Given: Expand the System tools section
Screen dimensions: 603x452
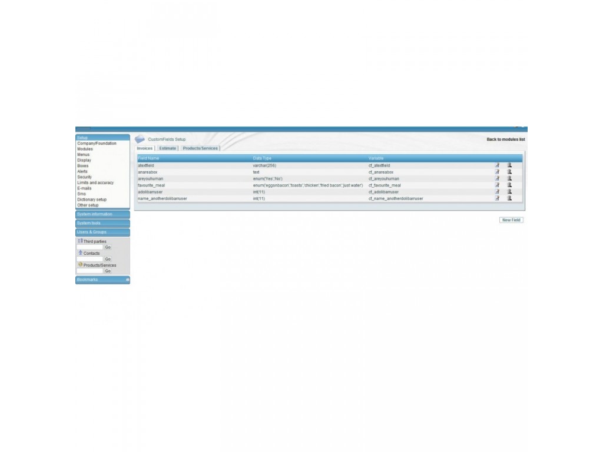Looking at the screenshot, I should (x=102, y=223).
